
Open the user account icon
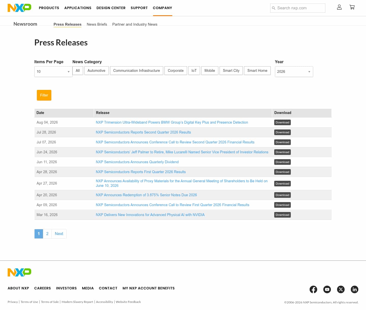(x=339, y=7)
